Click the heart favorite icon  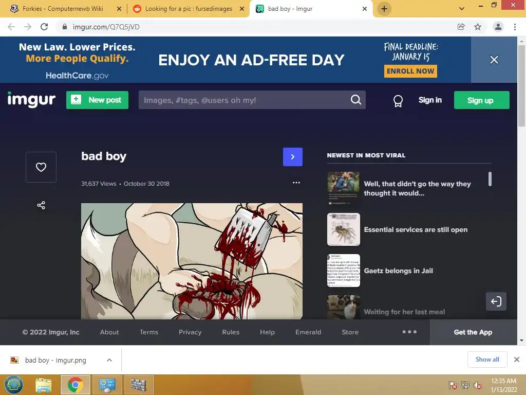41,167
